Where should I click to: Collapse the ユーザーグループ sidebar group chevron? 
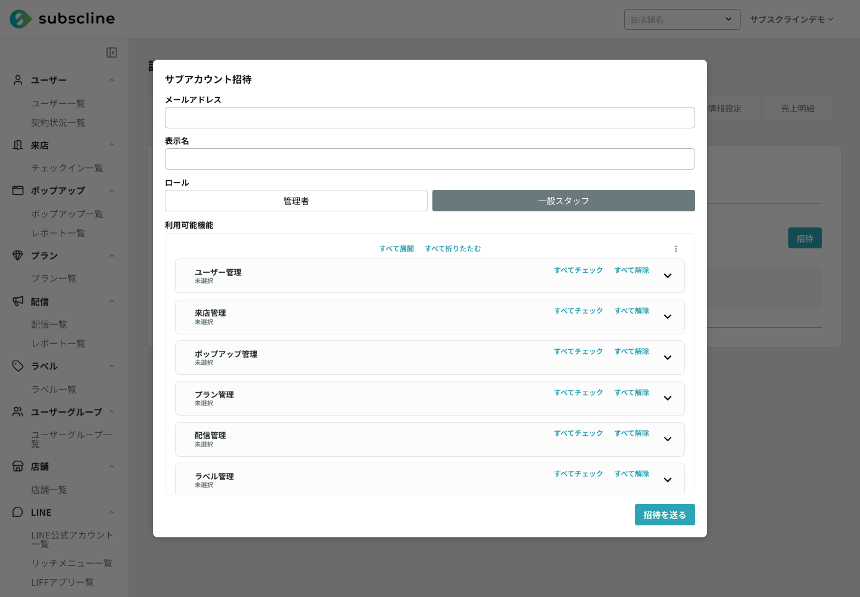pos(112,412)
